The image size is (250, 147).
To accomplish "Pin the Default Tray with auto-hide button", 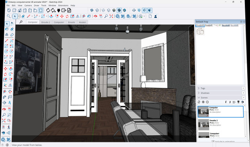I will (x=241, y=22).
